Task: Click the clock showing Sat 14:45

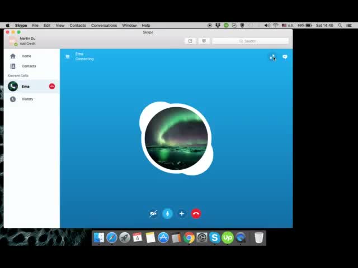Action: click(x=324, y=25)
